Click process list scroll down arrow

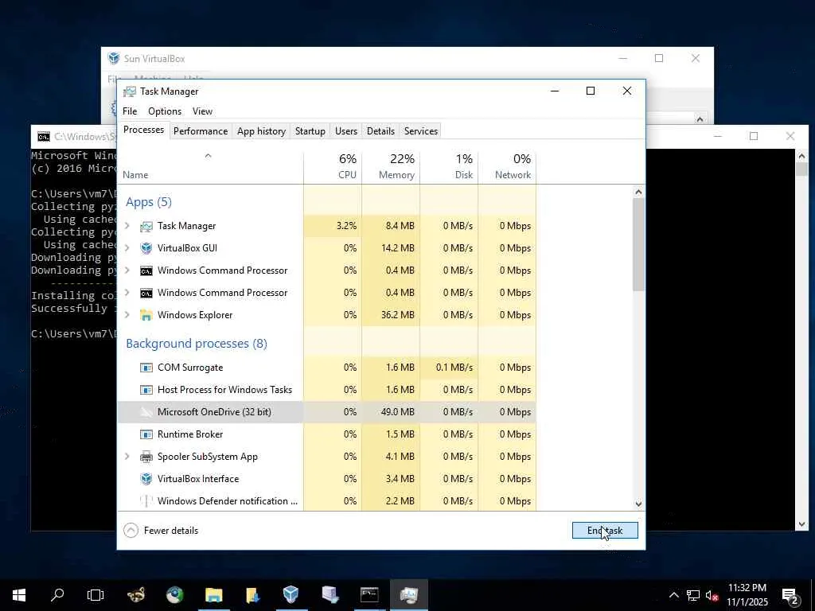(x=638, y=504)
